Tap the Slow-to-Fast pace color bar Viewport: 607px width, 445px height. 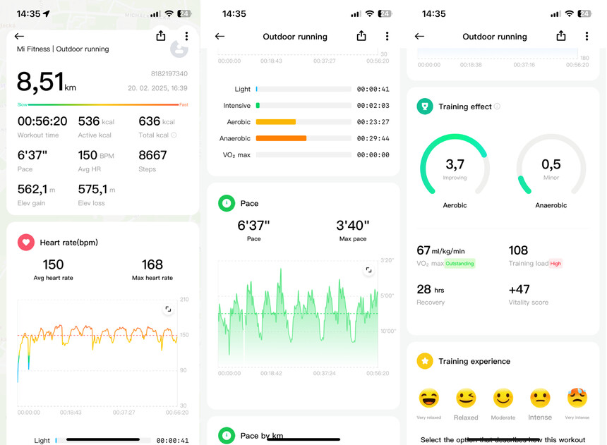point(102,105)
